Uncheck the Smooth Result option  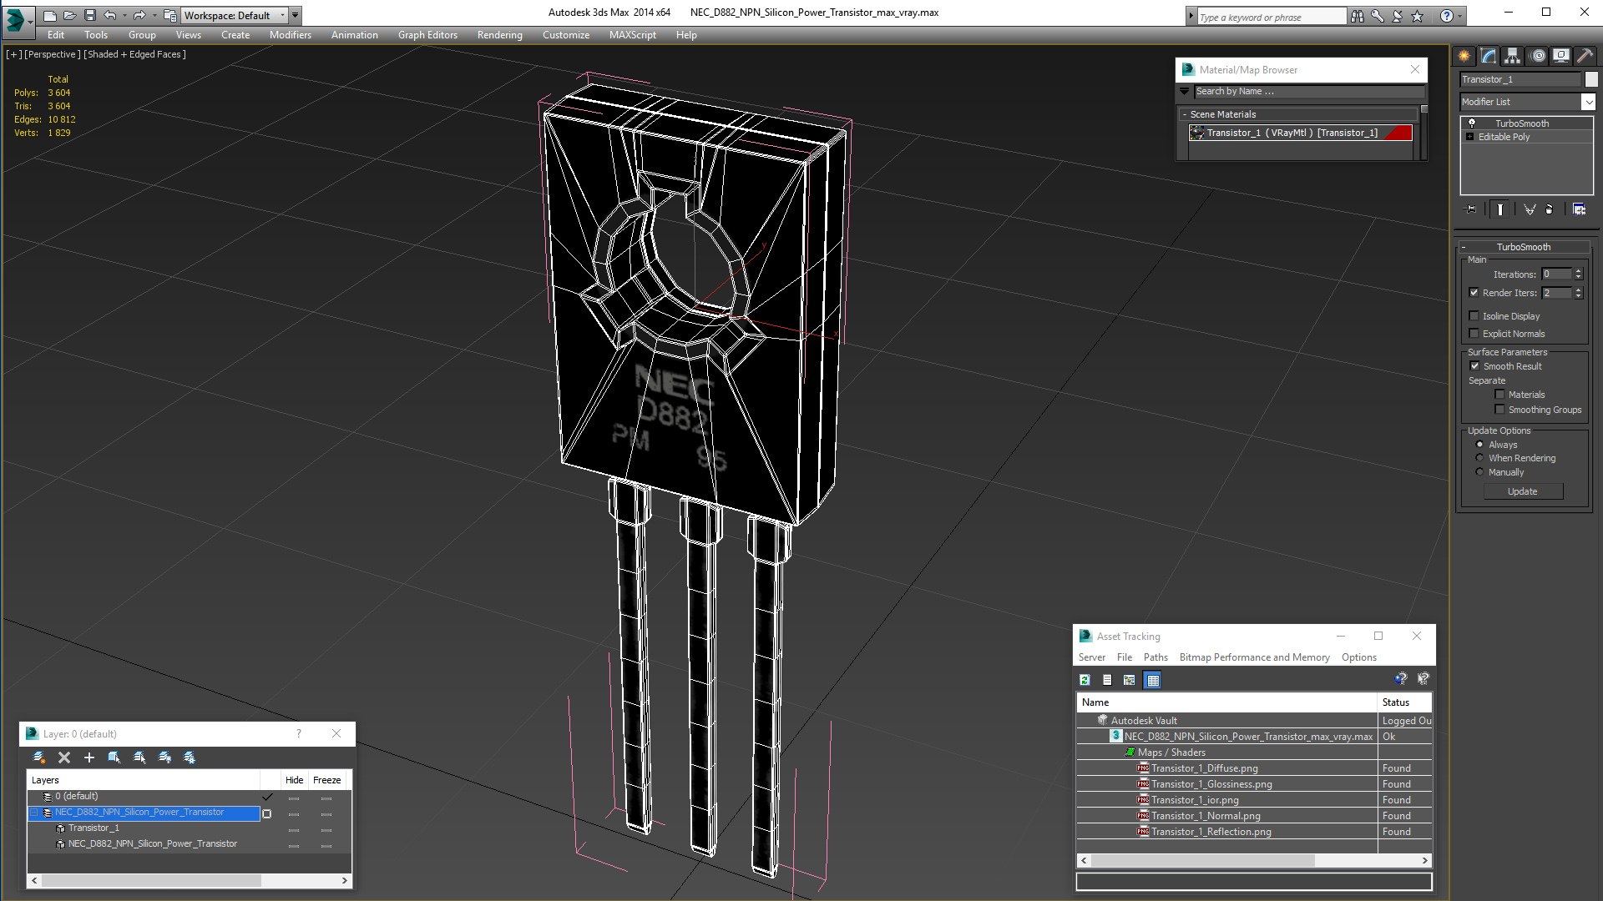tap(1474, 366)
